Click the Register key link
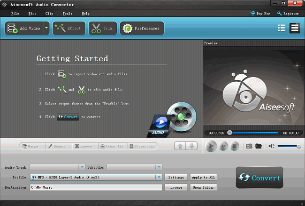Screen dimensions: 305x206 click(288, 14)
